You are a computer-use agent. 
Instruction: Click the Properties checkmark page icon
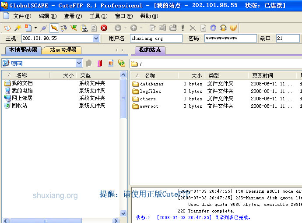pyautogui.click(x=203, y=28)
